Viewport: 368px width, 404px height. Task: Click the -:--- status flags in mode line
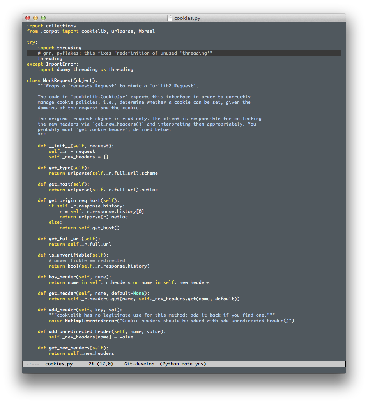pyautogui.click(x=33, y=364)
